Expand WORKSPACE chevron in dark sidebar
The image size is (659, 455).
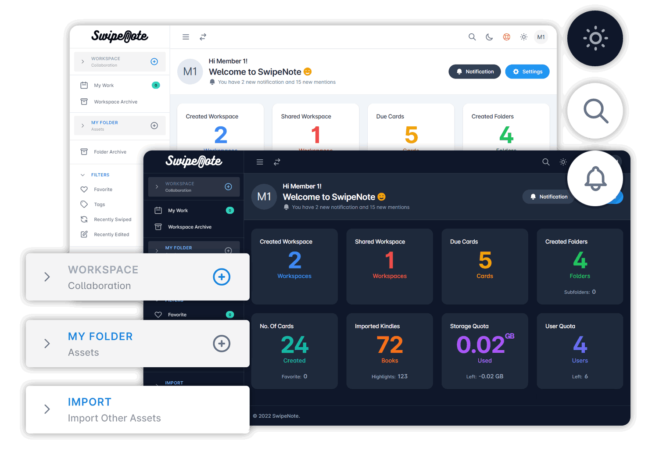click(157, 187)
